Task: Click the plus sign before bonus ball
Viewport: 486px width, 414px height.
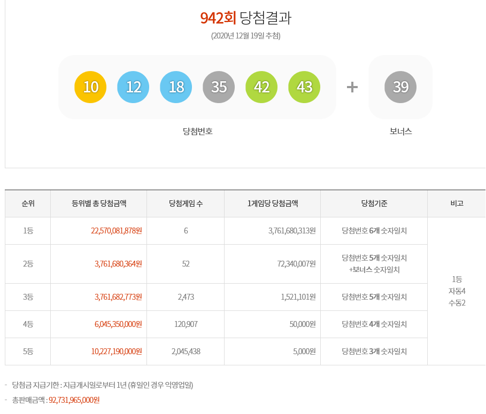Action: click(x=352, y=87)
